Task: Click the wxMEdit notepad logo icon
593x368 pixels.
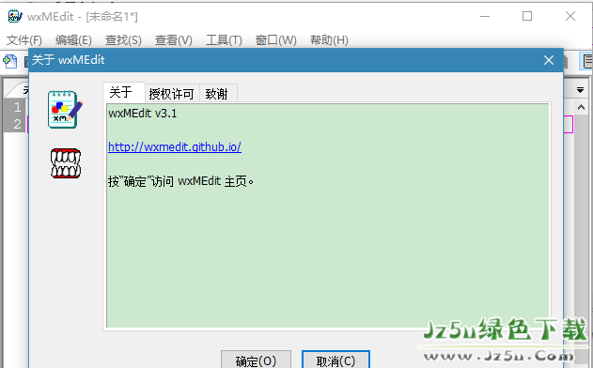Action: tap(65, 110)
